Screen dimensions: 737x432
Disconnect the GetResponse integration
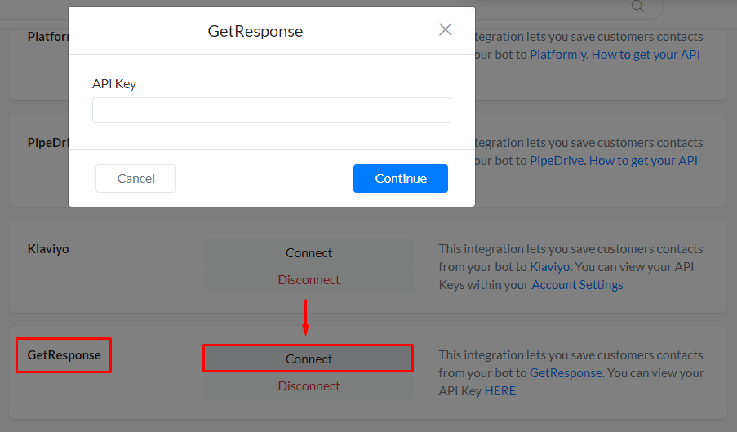(x=309, y=385)
